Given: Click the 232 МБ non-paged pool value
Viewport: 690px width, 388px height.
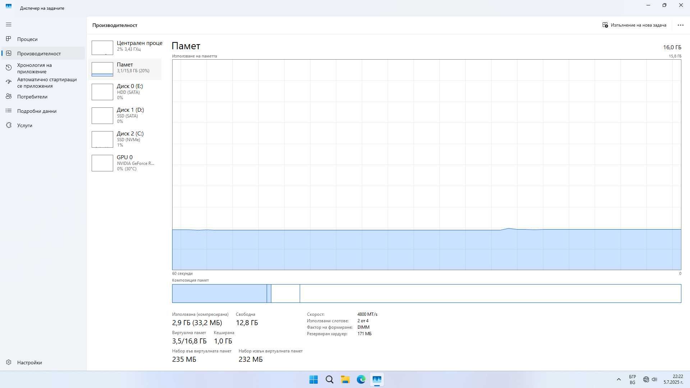Looking at the screenshot, I should (250, 359).
